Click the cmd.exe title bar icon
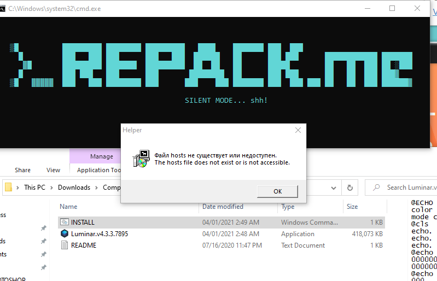 [2, 9]
